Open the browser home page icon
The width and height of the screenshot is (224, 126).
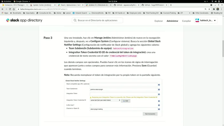pyautogui.click(x=14, y=9)
